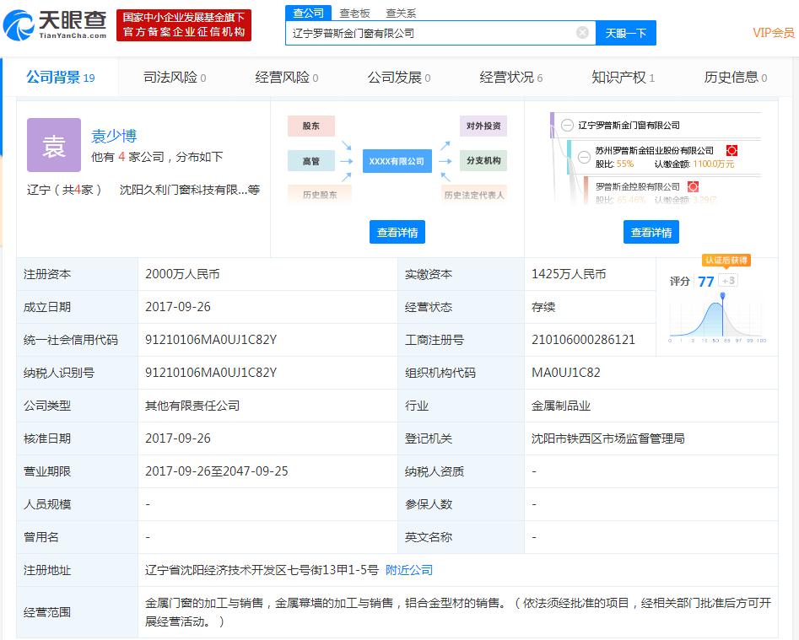Click the red icon beside 苏州罗普斯金铝业股份有限公司
Screen dimensions: 799x640
coord(732,151)
